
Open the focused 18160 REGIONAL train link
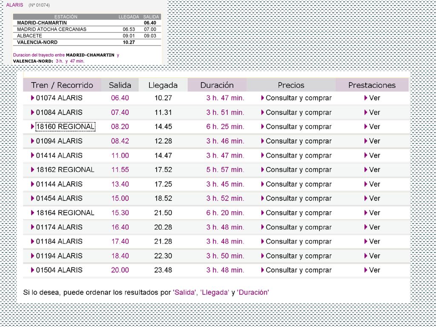[x=65, y=126]
